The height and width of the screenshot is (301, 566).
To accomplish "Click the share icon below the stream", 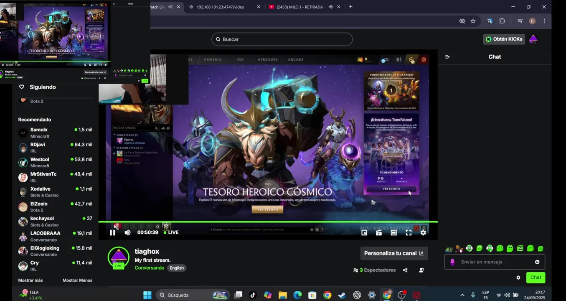I will 405,270.
